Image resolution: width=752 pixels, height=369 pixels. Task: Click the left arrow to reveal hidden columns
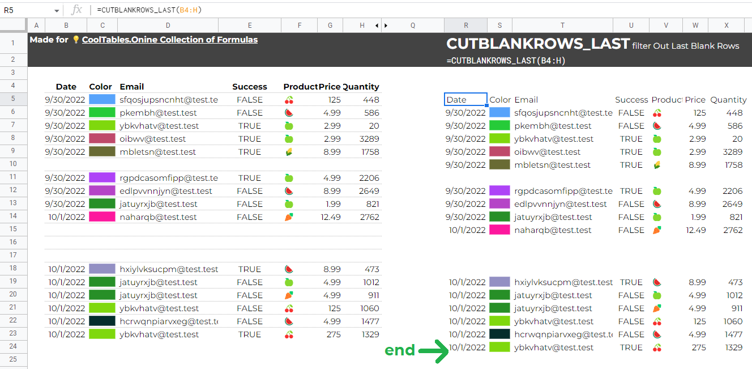(375, 26)
